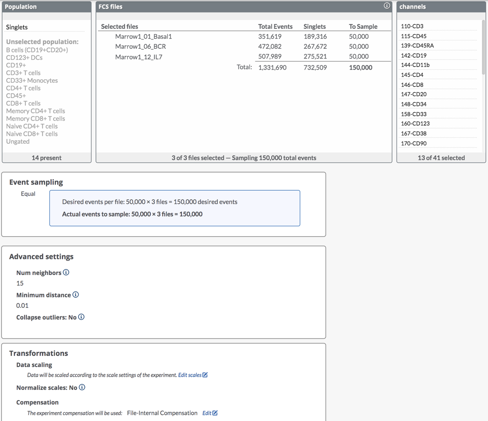Click info icon next to Minimum distance

[x=75, y=295]
